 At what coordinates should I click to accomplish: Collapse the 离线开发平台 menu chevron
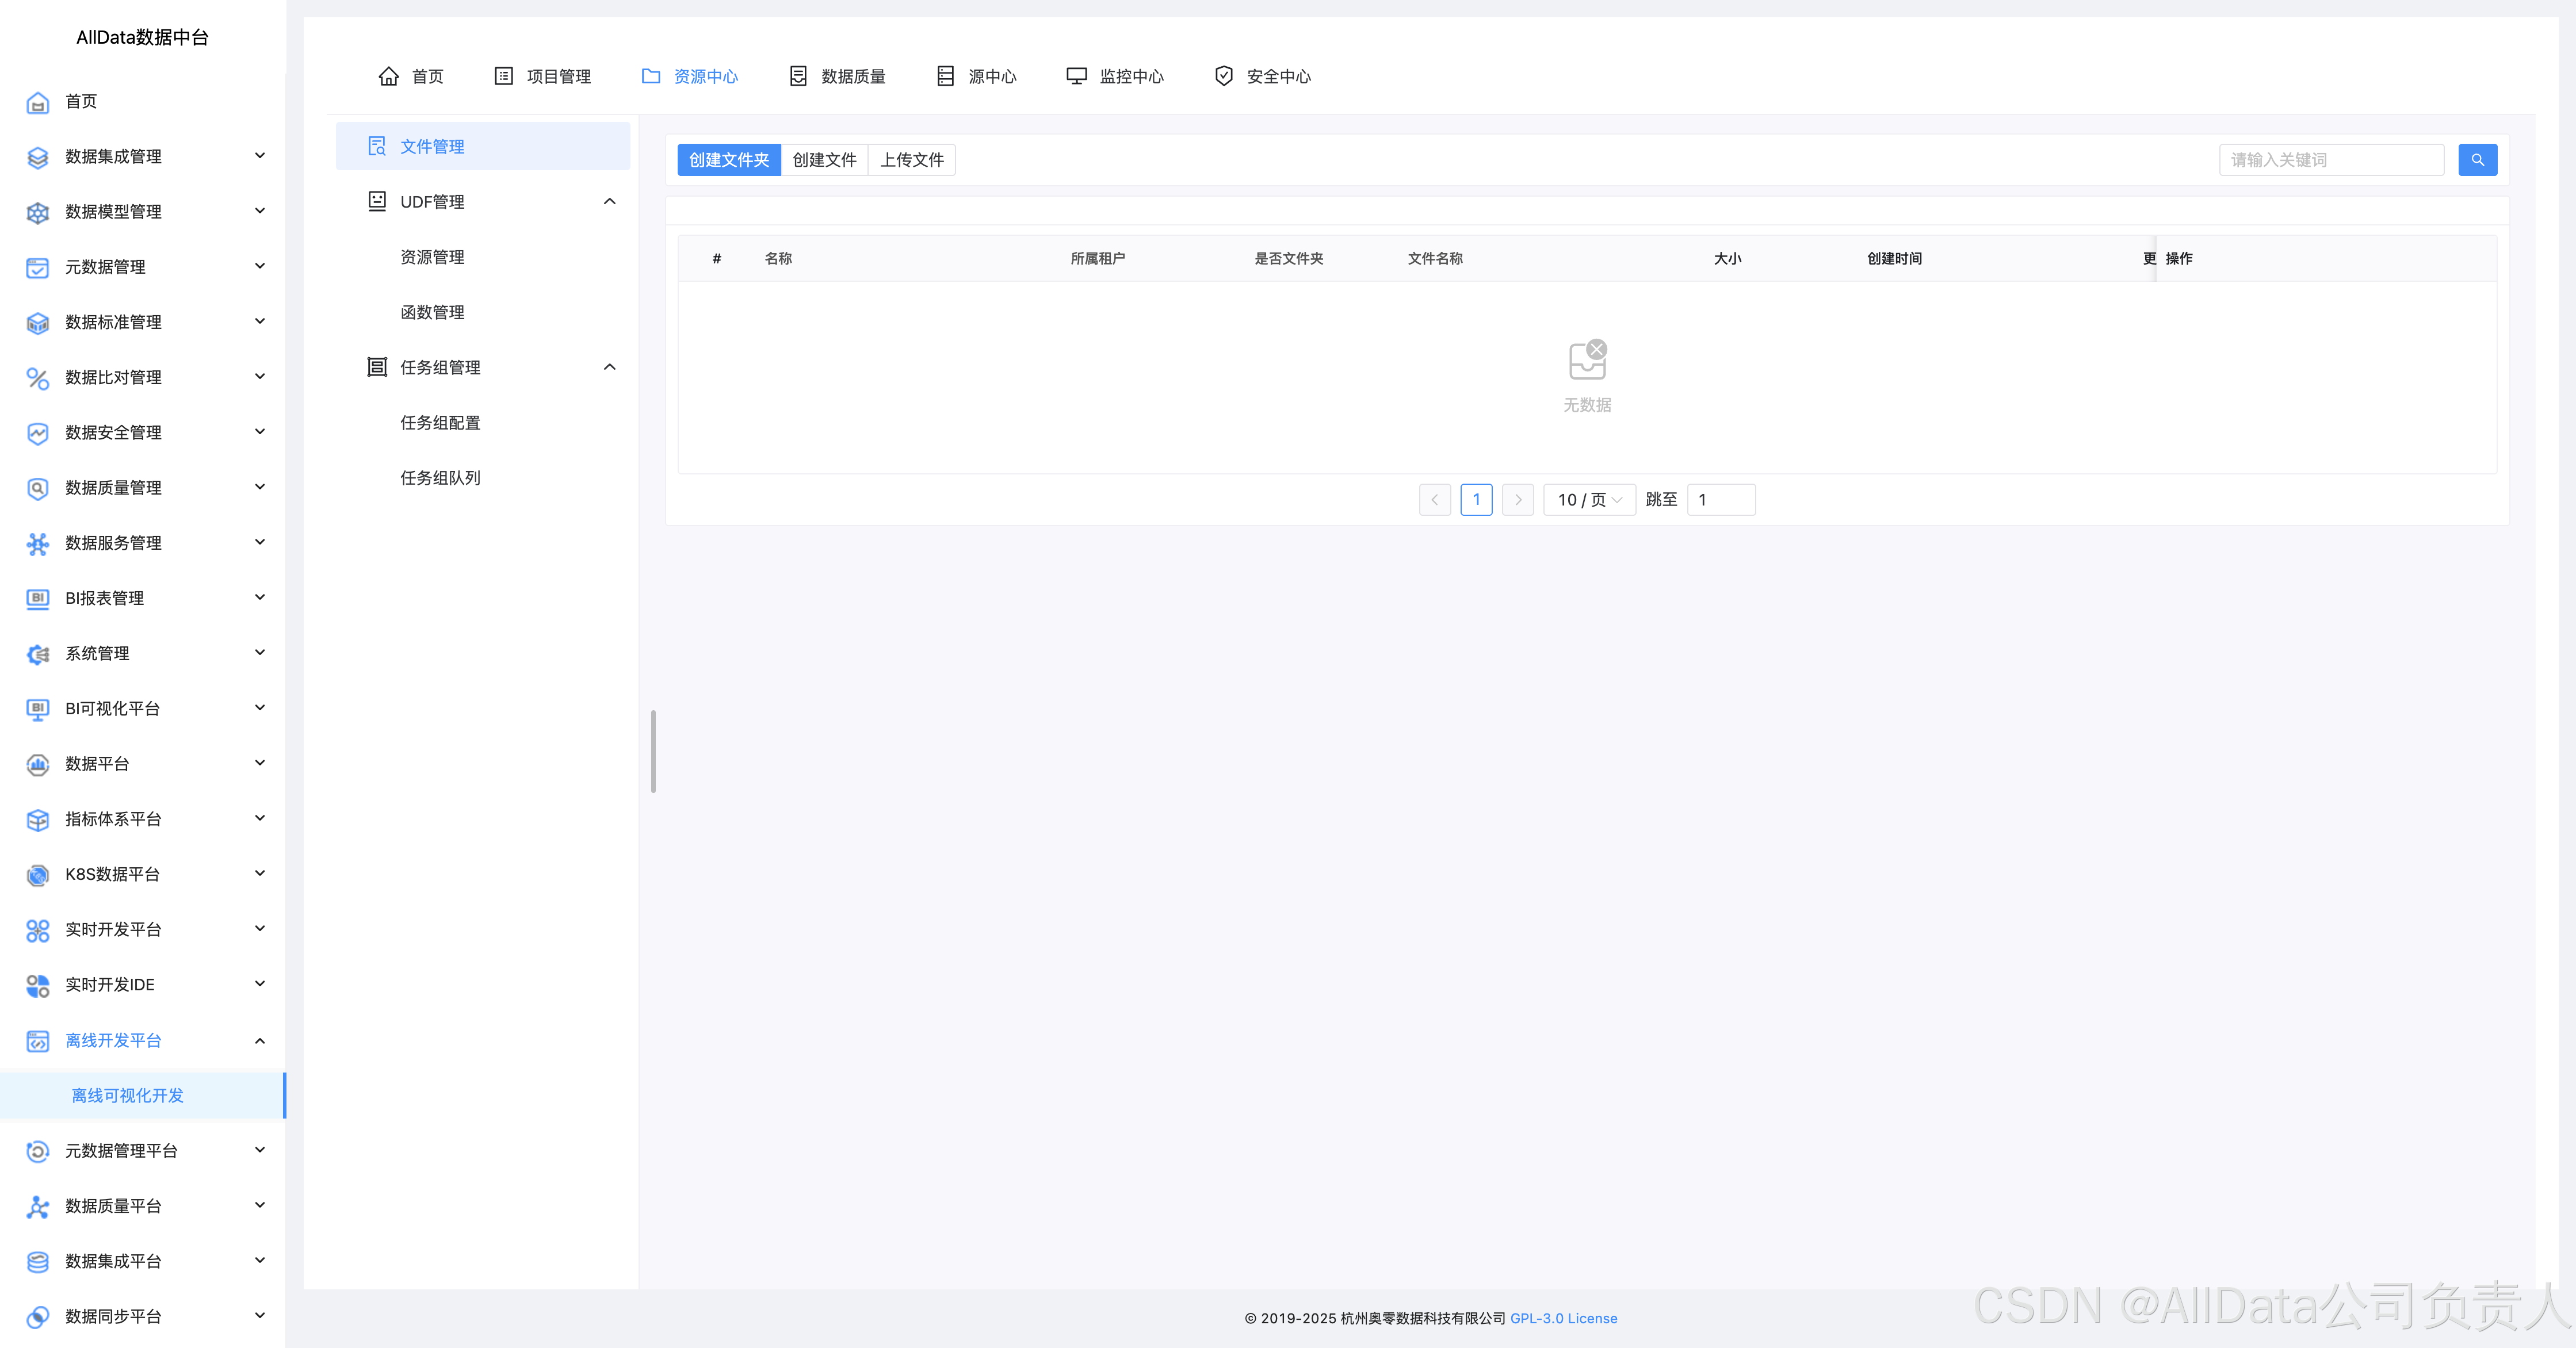tap(260, 1041)
